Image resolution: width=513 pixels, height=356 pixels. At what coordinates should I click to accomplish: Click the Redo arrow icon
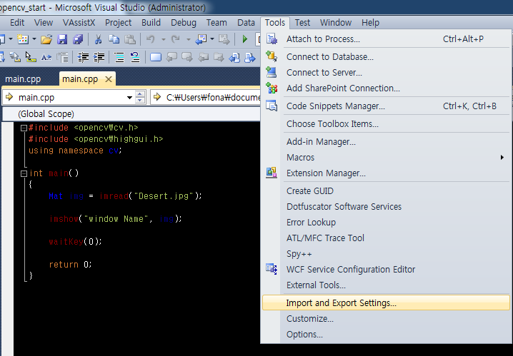pyautogui.click(x=176, y=39)
